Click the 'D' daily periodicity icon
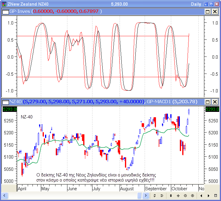The height and width of the screenshot is (201, 221). coord(162,196)
